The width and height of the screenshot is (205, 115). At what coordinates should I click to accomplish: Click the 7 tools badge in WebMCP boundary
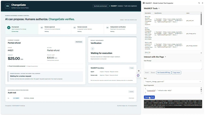click(131, 68)
